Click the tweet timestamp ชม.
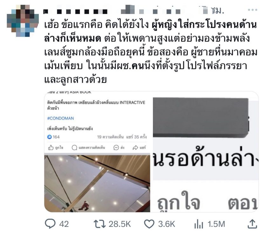267x236 pixels. point(217,11)
